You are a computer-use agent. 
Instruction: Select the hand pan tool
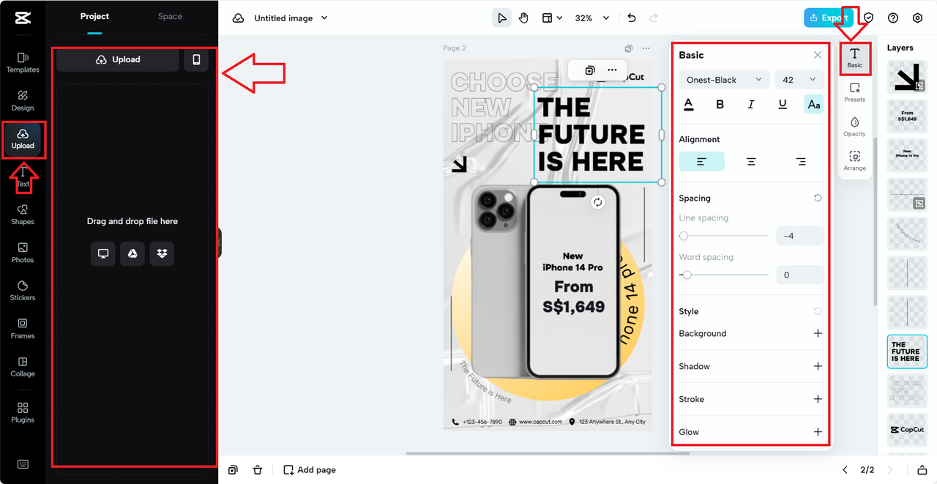click(x=524, y=18)
